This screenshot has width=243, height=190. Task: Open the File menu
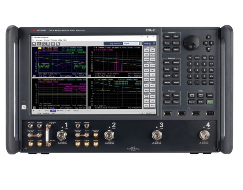(33, 40)
